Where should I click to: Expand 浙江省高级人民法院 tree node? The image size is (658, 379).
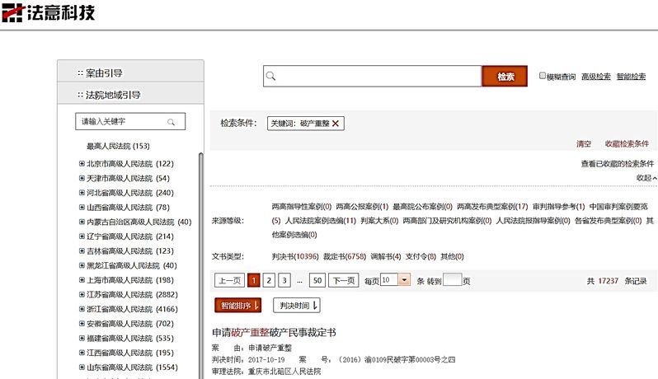(x=82, y=309)
